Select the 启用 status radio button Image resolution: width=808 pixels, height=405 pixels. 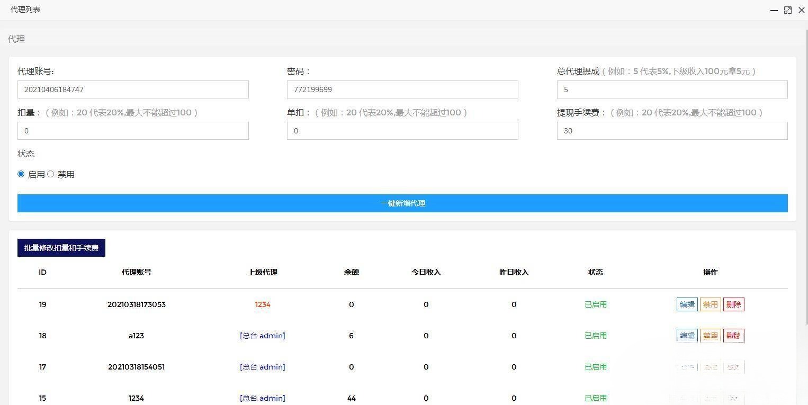[x=21, y=174]
